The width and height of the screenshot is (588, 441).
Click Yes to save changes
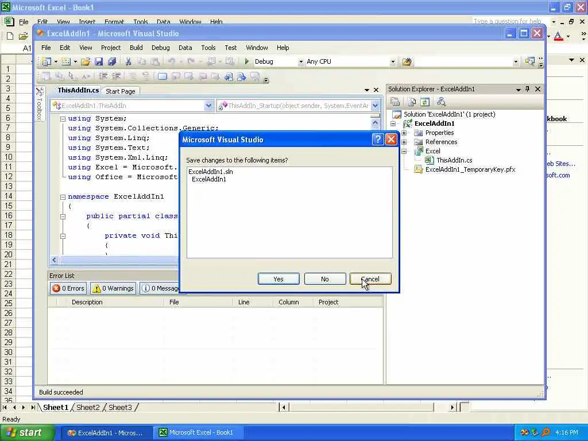point(278,279)
